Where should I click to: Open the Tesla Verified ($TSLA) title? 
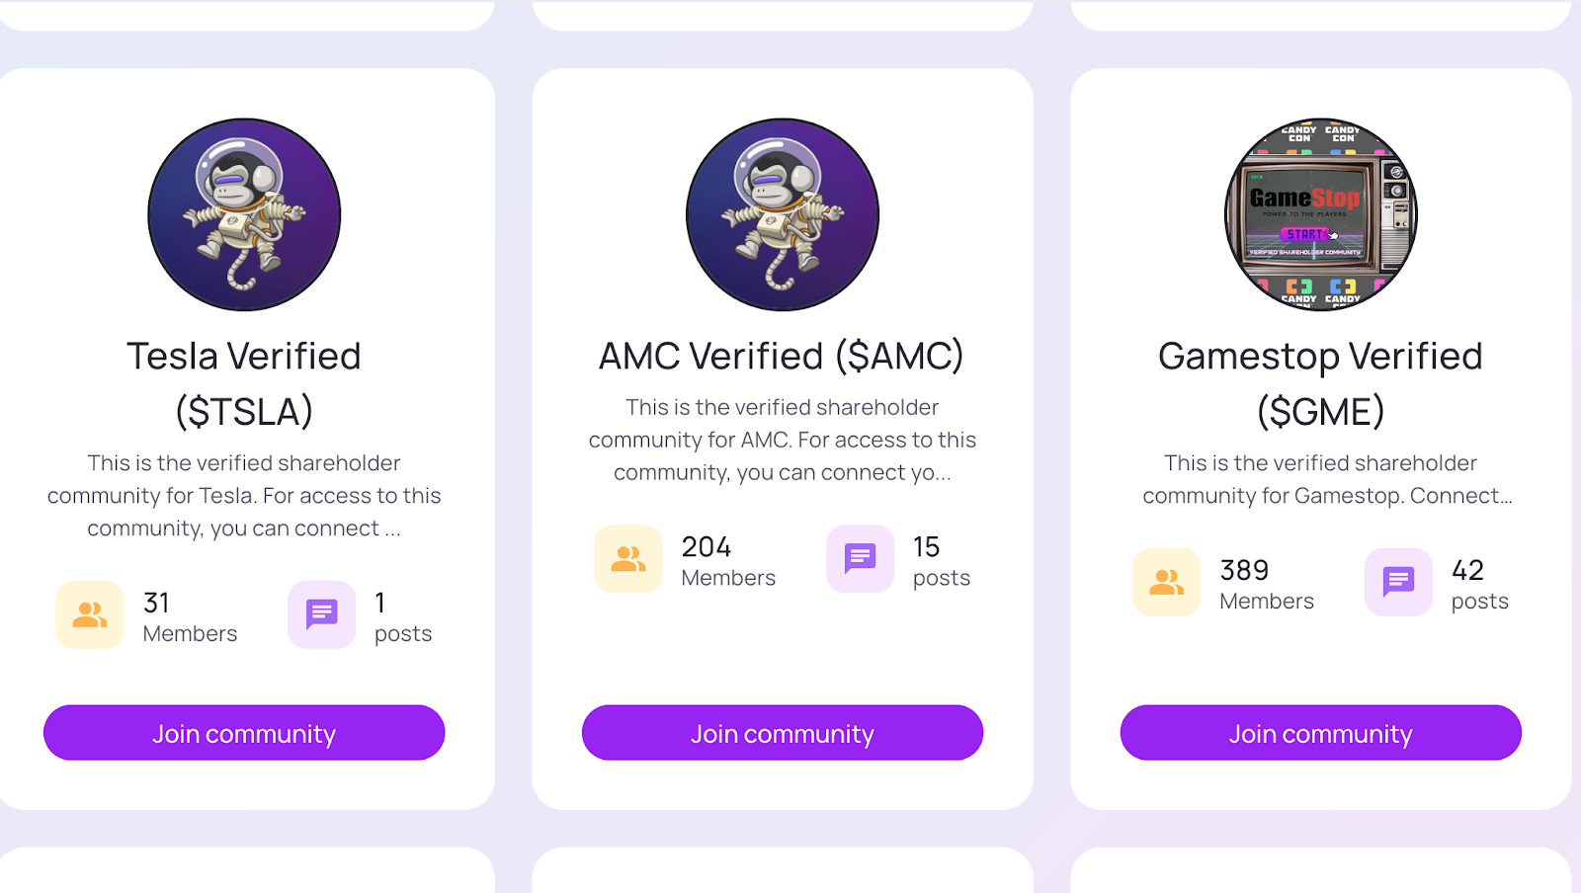(244, 383)
